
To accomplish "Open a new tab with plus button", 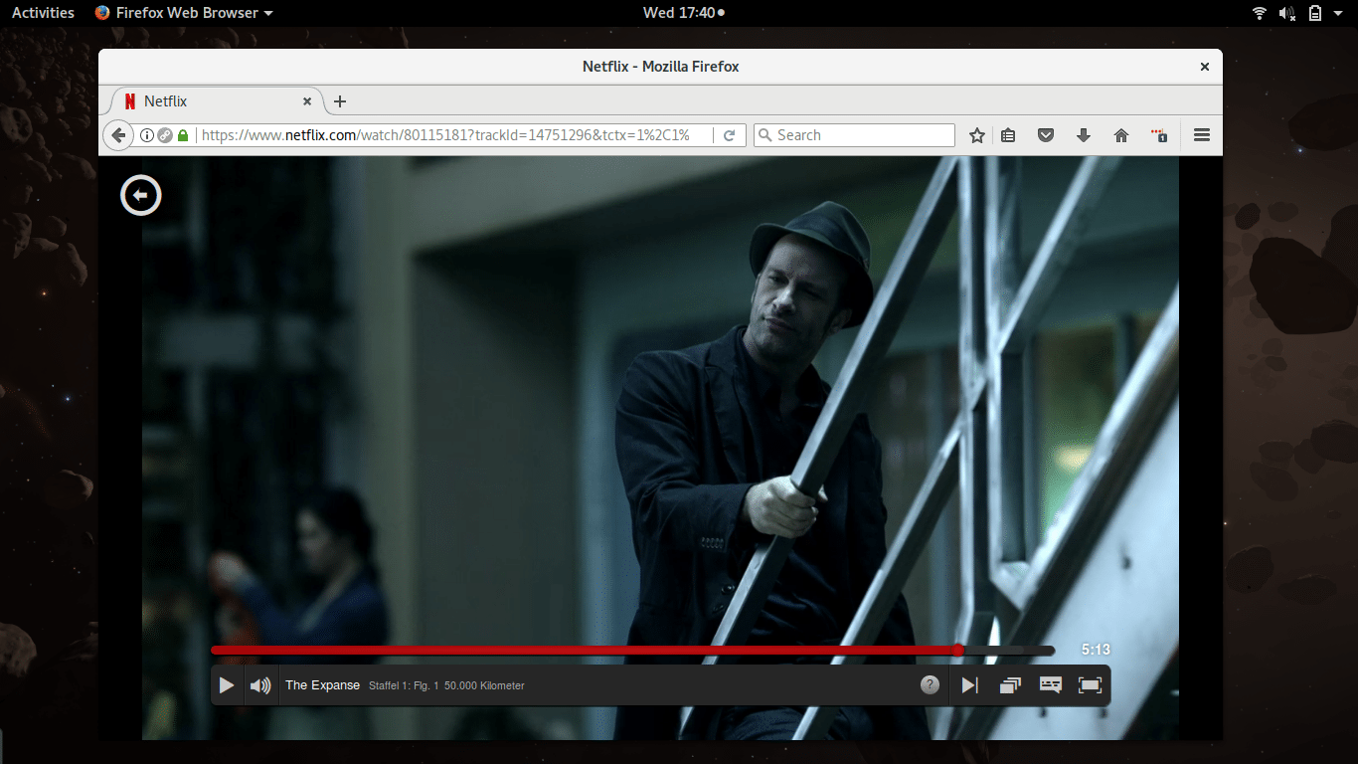I will pos(339,101).
